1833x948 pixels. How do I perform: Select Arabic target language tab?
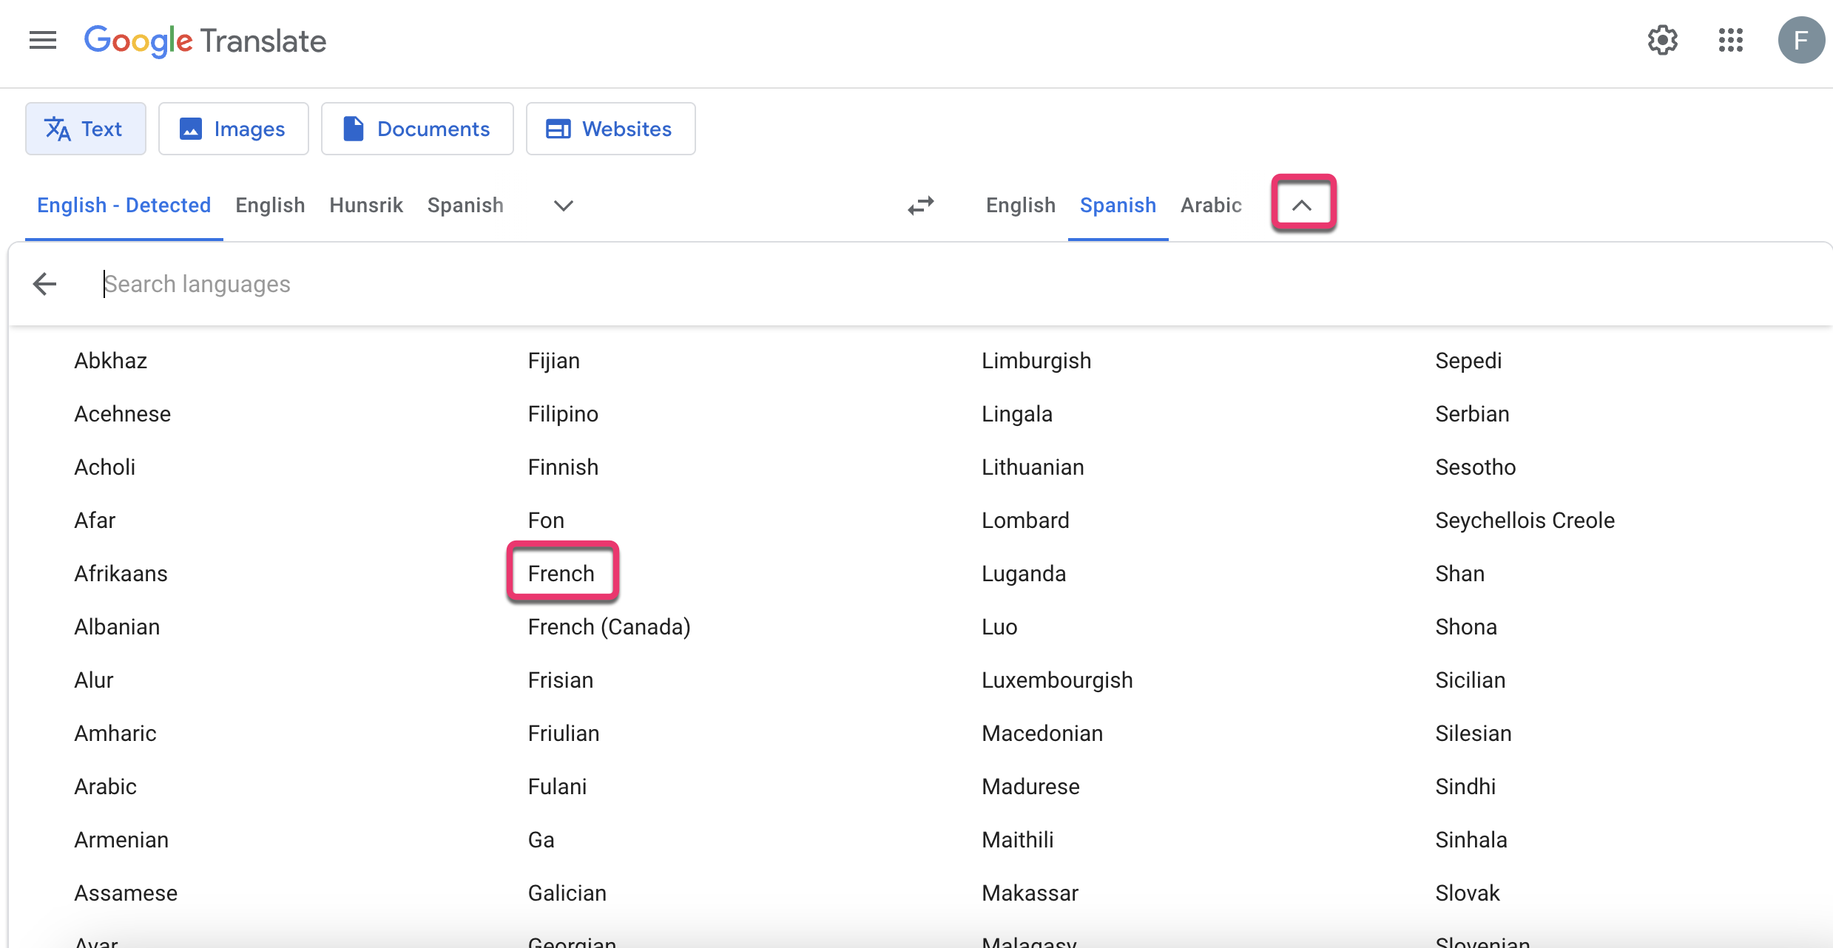pos(1211,206)
